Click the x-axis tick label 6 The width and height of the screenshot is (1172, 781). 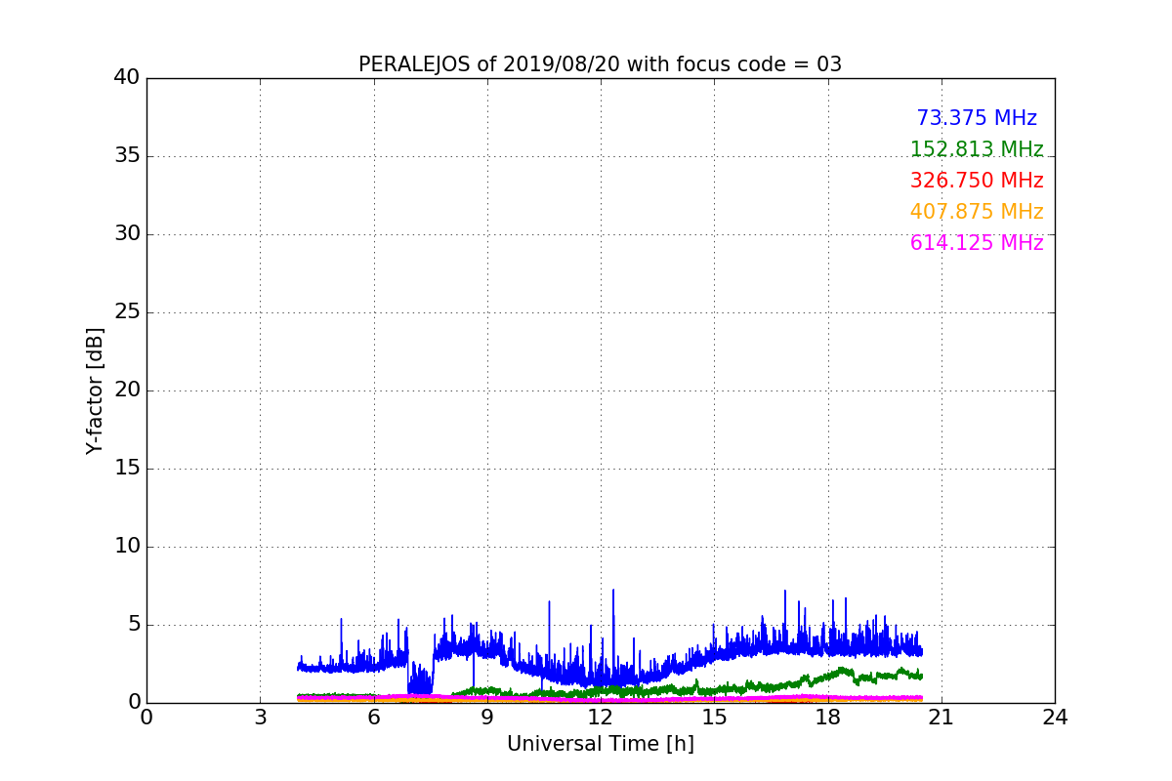(373, 718)
